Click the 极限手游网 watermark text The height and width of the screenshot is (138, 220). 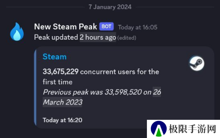tap(192, 129)
